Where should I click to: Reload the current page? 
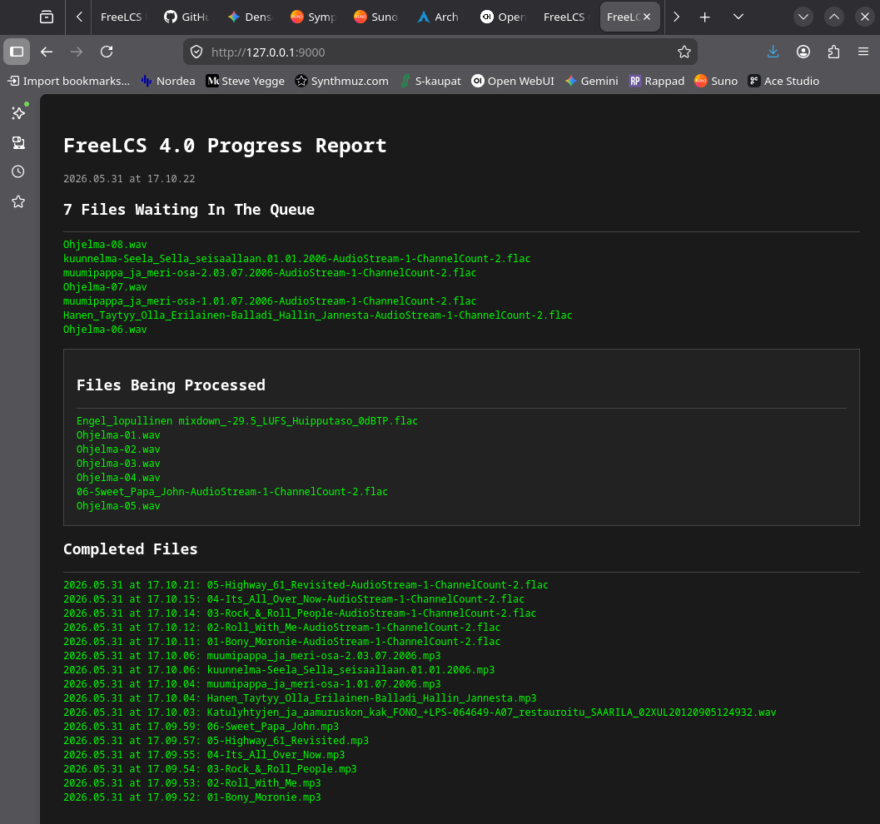(107, 52)
